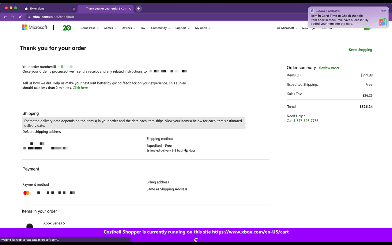
Task: Click the Item in Cart Chrome notification
Action: pos(349,18)
